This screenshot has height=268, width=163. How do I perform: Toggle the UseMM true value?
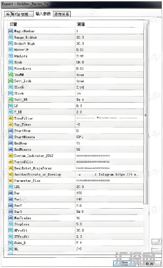pyautogui.click(x=109, y=75)
